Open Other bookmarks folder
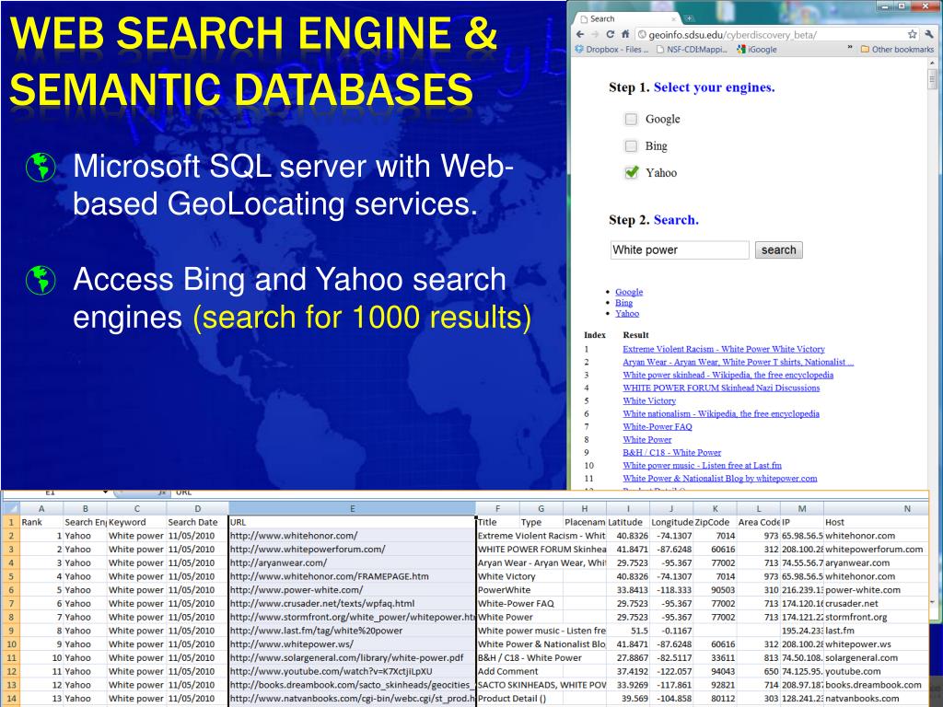The width and height of the screenshot is (943, 707). [897, 50]
